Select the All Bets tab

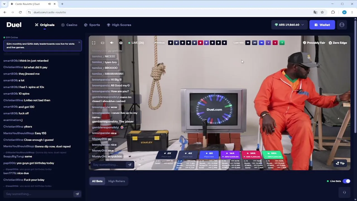point(97,181)
